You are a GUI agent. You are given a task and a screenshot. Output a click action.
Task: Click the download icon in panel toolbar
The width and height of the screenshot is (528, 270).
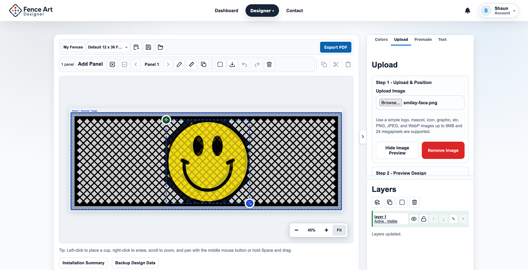[x=232, y=64]
